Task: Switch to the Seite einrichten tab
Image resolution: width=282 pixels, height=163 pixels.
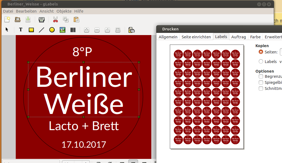Action: [196, 37]
